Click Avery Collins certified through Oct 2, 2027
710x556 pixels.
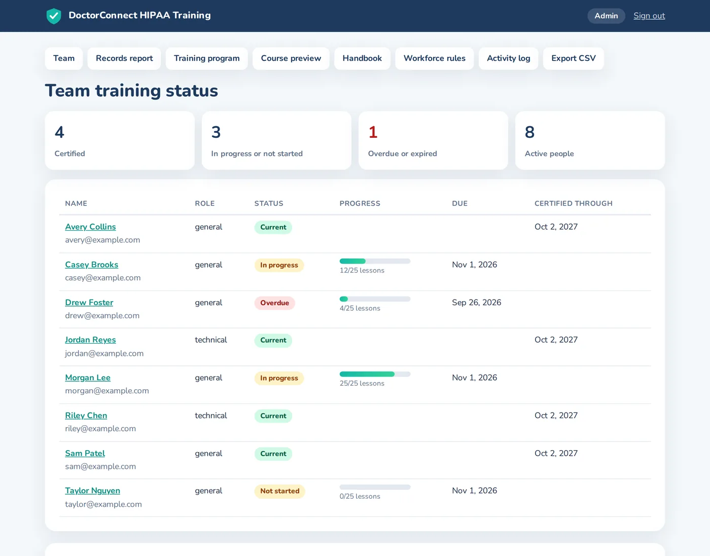(x=556, y=227)
